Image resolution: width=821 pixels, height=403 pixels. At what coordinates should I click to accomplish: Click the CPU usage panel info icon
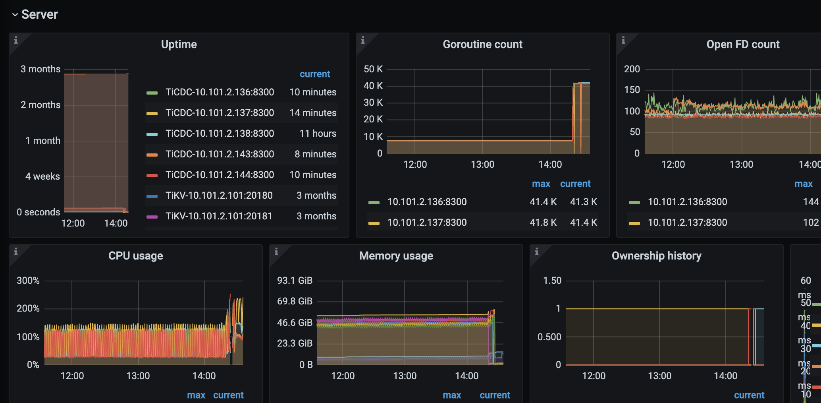[x=16, y=252]
